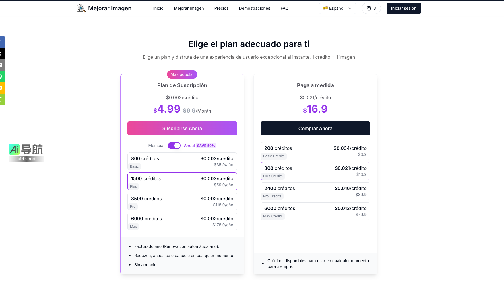Screen dimensions: 504x306
Task: Go to Precios in navigation menu
Action: click(221, 8)
